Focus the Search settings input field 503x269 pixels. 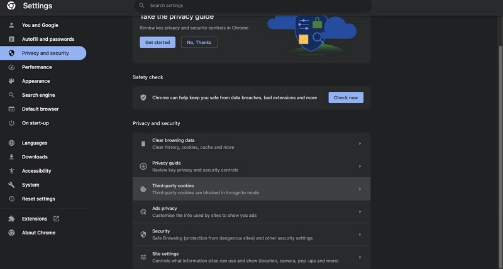(x=253, y=6)
